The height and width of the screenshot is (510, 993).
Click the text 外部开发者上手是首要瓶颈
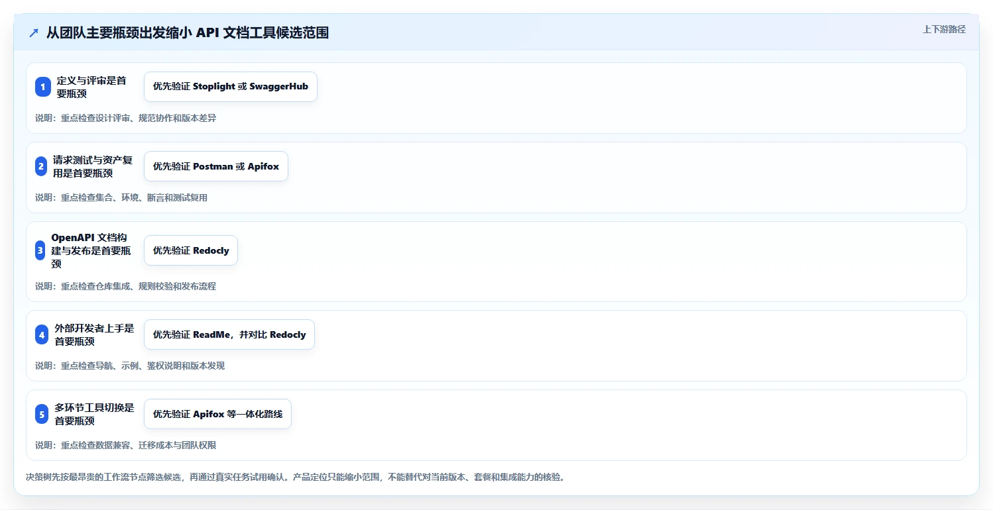[x=94, y=334]
